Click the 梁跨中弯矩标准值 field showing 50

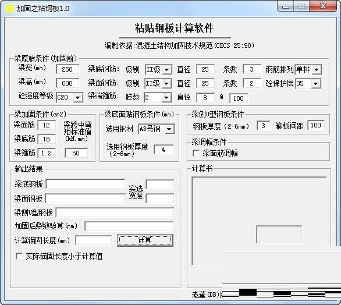click(76, 153)
